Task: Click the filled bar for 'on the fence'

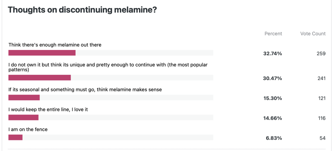Action: coord(15,137)
